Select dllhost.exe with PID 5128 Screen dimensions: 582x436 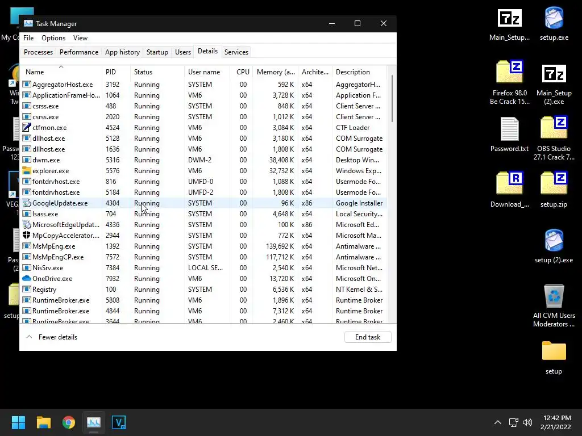[x=203, y=139]
